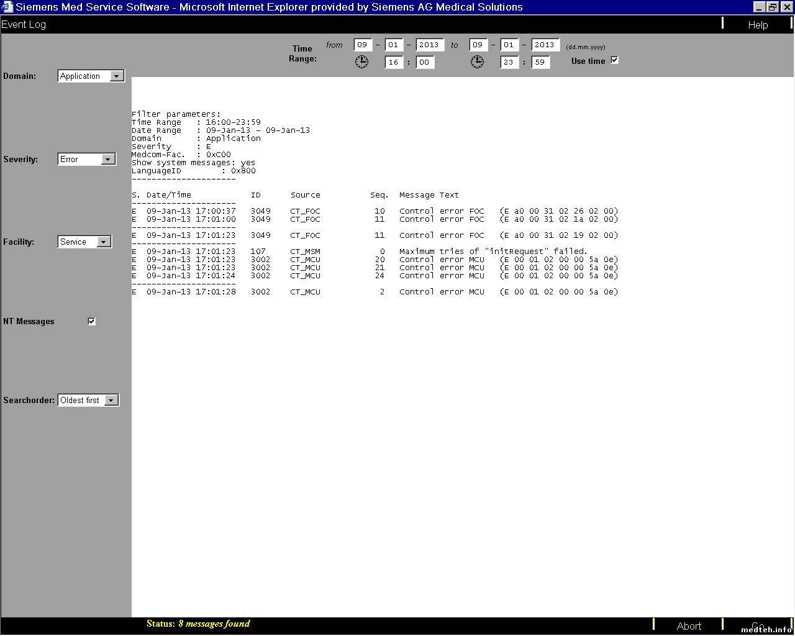
Task: Click the clock icon beside the end time
Action: point(477,61)
